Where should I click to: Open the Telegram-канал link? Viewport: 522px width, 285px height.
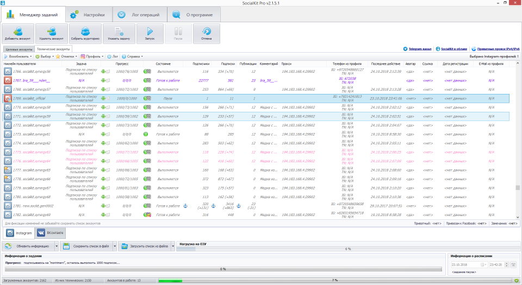(420, 49)
